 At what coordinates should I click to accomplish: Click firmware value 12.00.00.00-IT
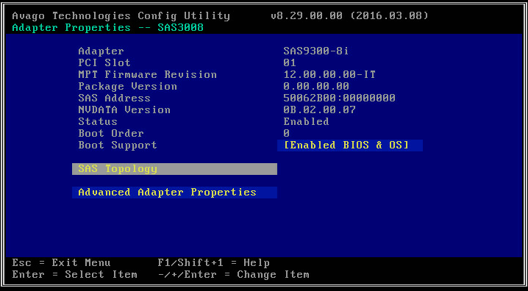point(329,75)
